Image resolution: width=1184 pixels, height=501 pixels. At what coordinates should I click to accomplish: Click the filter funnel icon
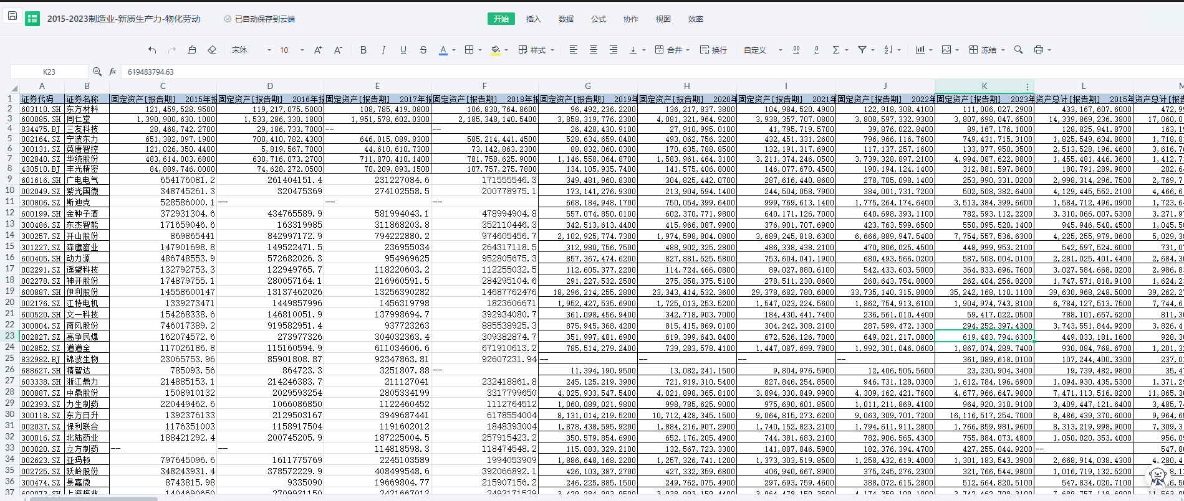coord(862,50)
